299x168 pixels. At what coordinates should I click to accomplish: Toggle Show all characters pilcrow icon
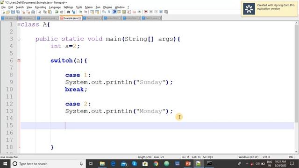pyautogui.click(x=109, y=12)
